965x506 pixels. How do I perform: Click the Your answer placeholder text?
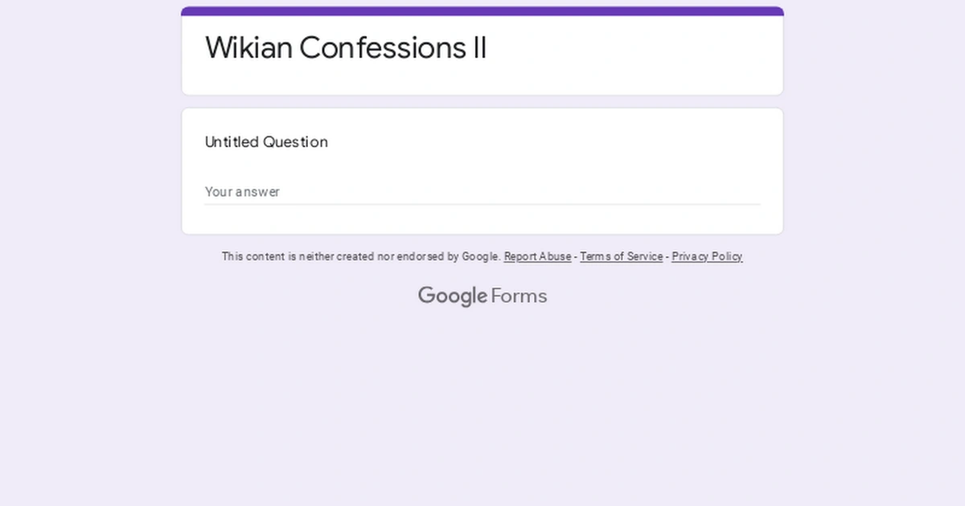coord(242,192)
